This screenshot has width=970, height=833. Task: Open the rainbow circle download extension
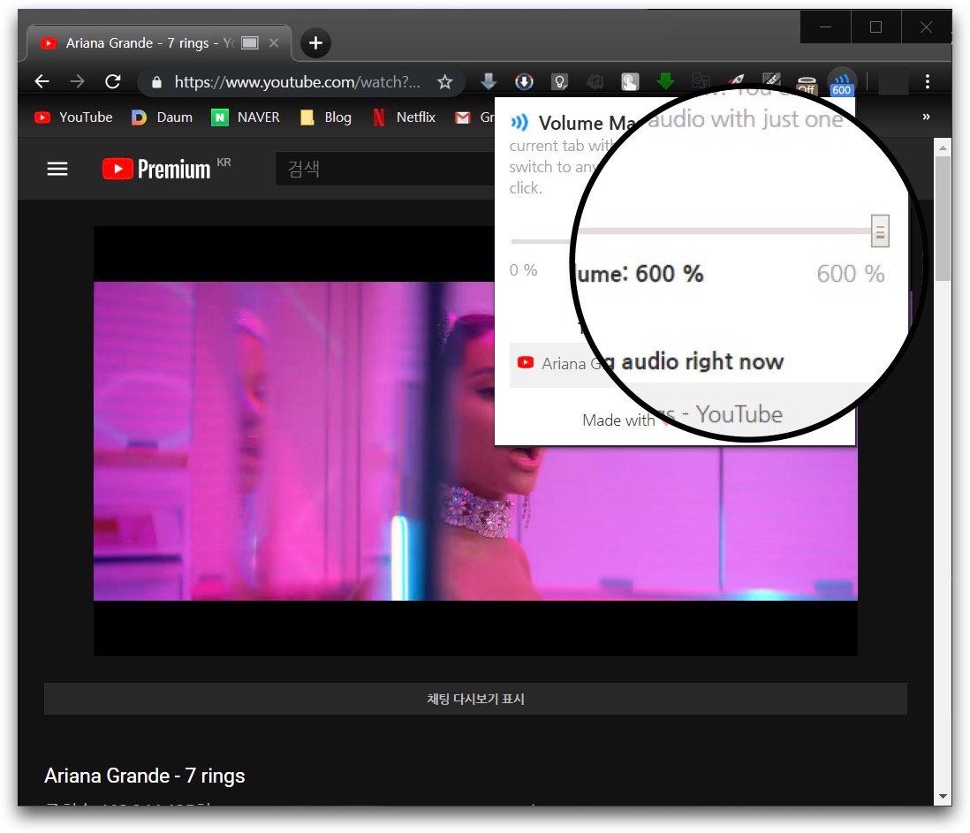click(524, 81)
